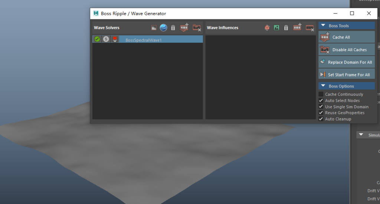This screenshot has height=204, width=380.
Task: Click the Cache All button
Action: pos(347,37)
